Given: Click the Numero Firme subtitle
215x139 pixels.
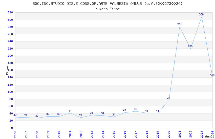Looking at the screenshot, I should tap(108, 9).
